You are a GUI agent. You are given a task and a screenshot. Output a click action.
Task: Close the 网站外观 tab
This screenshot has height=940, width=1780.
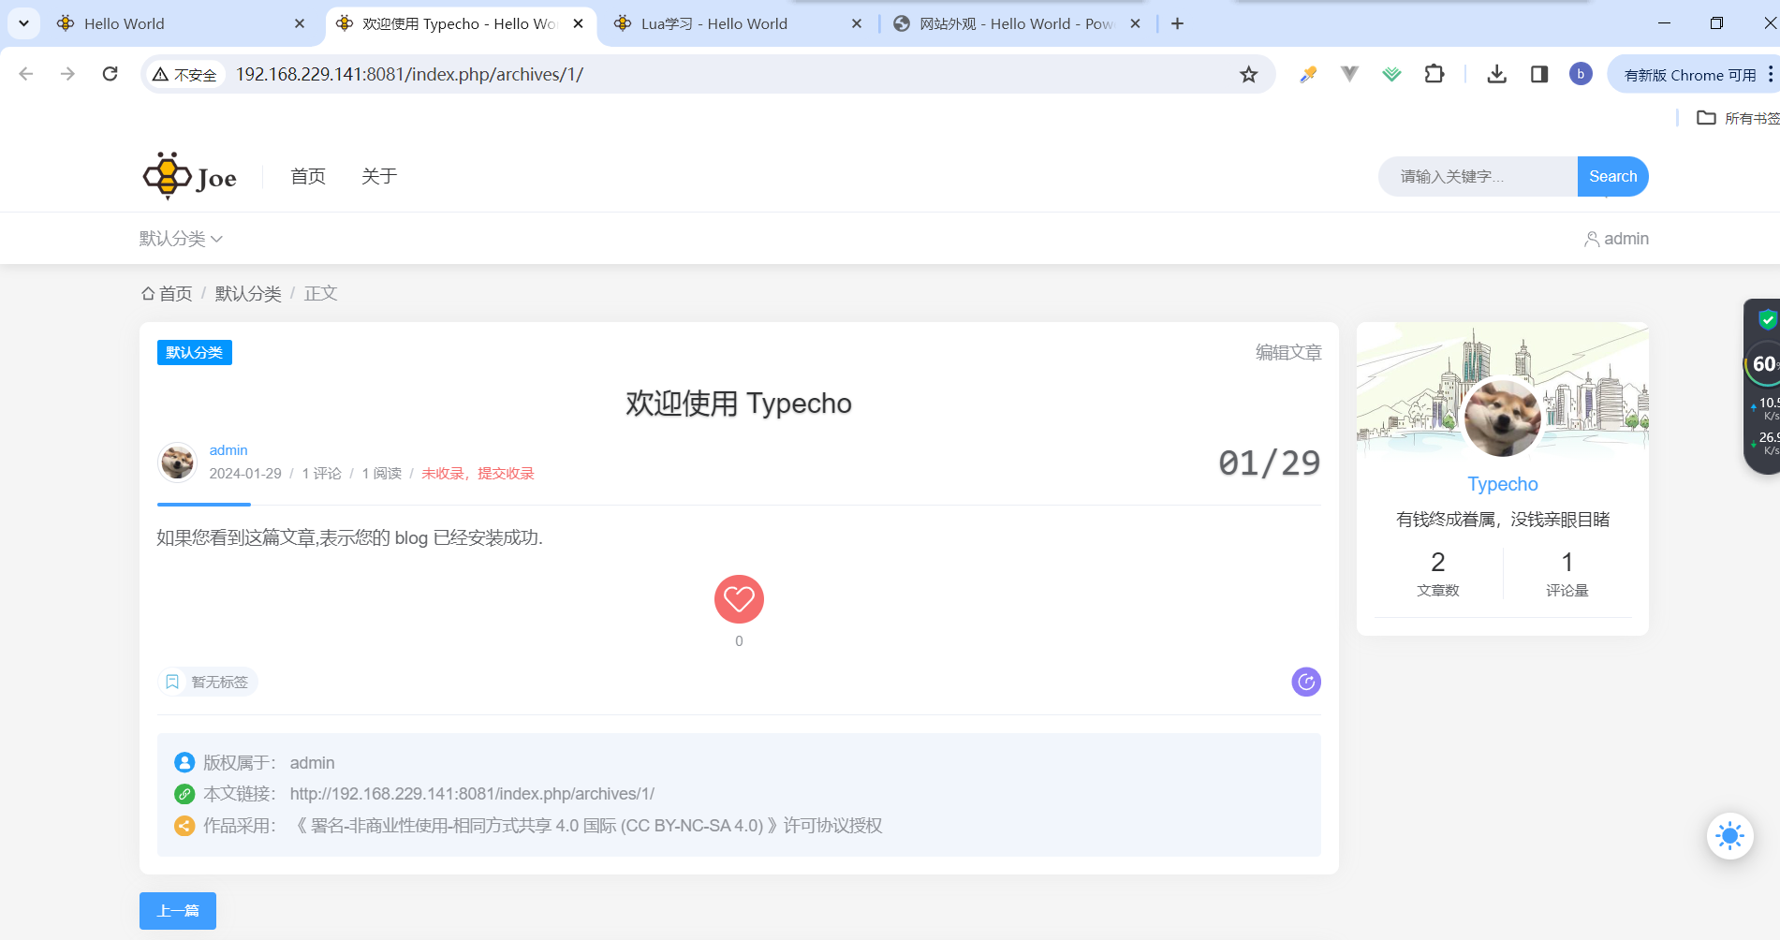(x=1135, y=23)
